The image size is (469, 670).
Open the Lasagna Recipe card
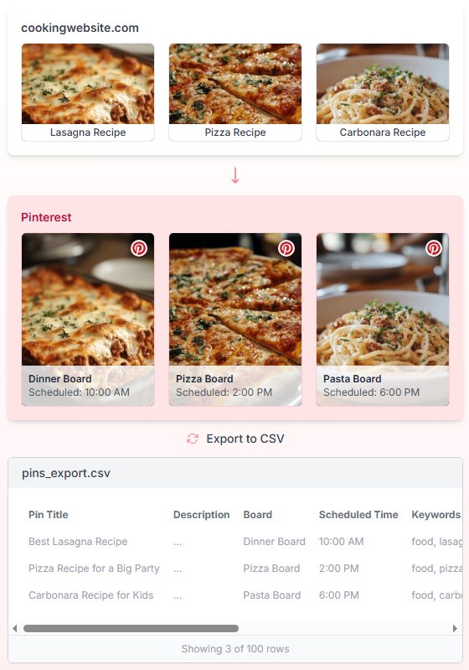click(x=88, y=92)
